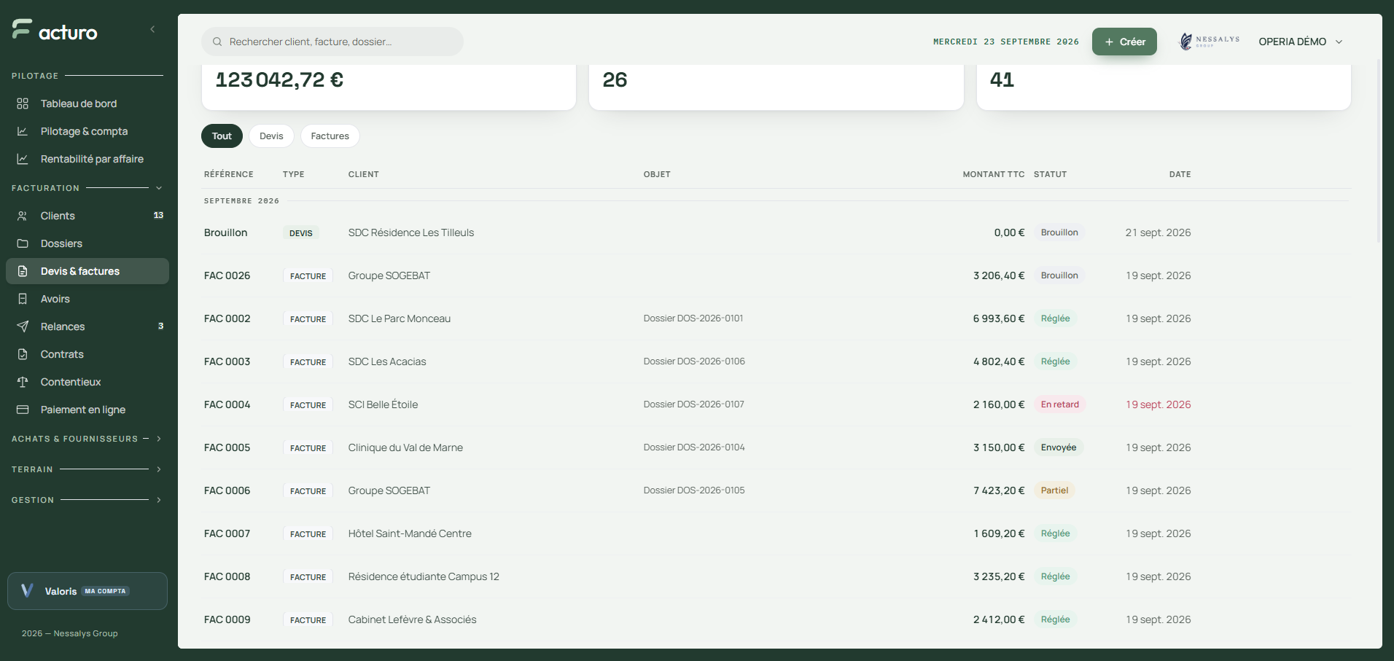
Task: Open the OPERIA DÉMO account dropdown
Action: point(1301,42)
